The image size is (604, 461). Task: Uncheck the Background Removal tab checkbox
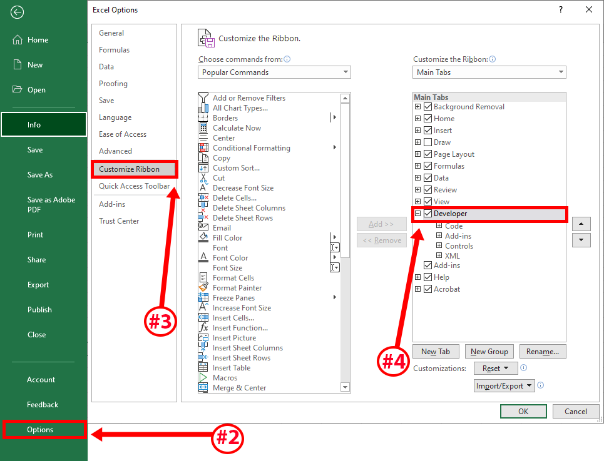click(x=427, y=106)
